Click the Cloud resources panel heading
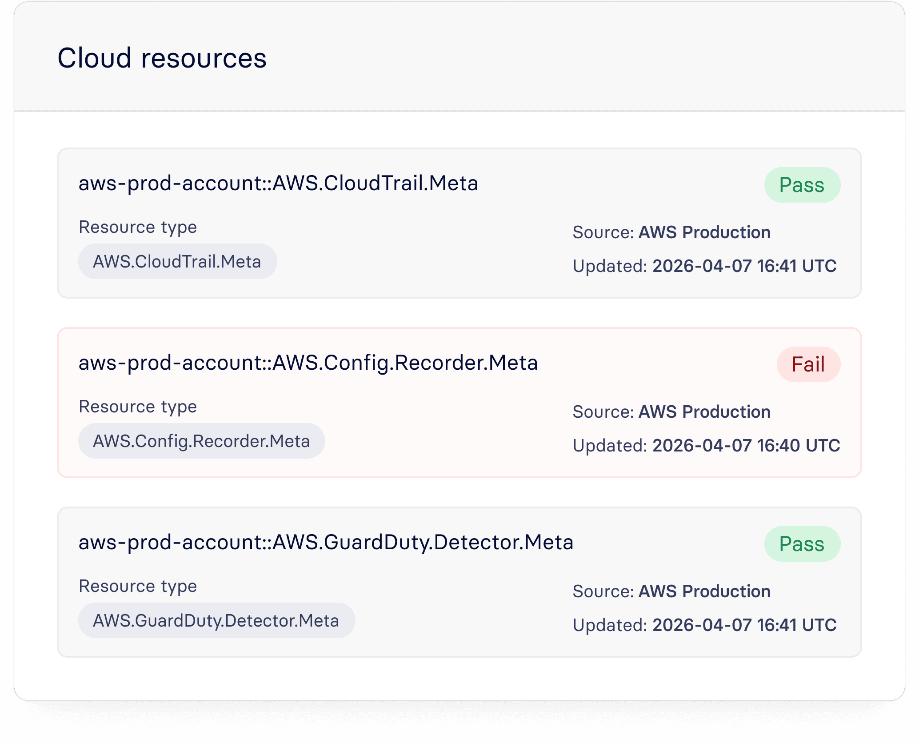The height and width of the screenshot is (743, 919). pos(162,58)
